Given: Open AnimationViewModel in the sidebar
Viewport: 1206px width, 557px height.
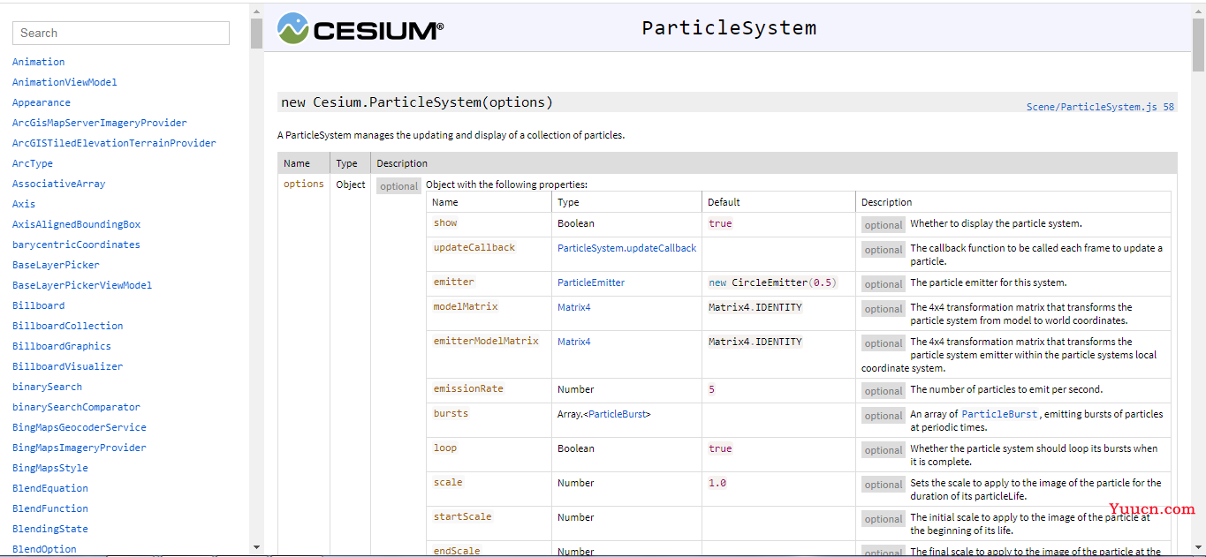Looking at the screenshot, I should pyautogui.click(x=64, y=82).
